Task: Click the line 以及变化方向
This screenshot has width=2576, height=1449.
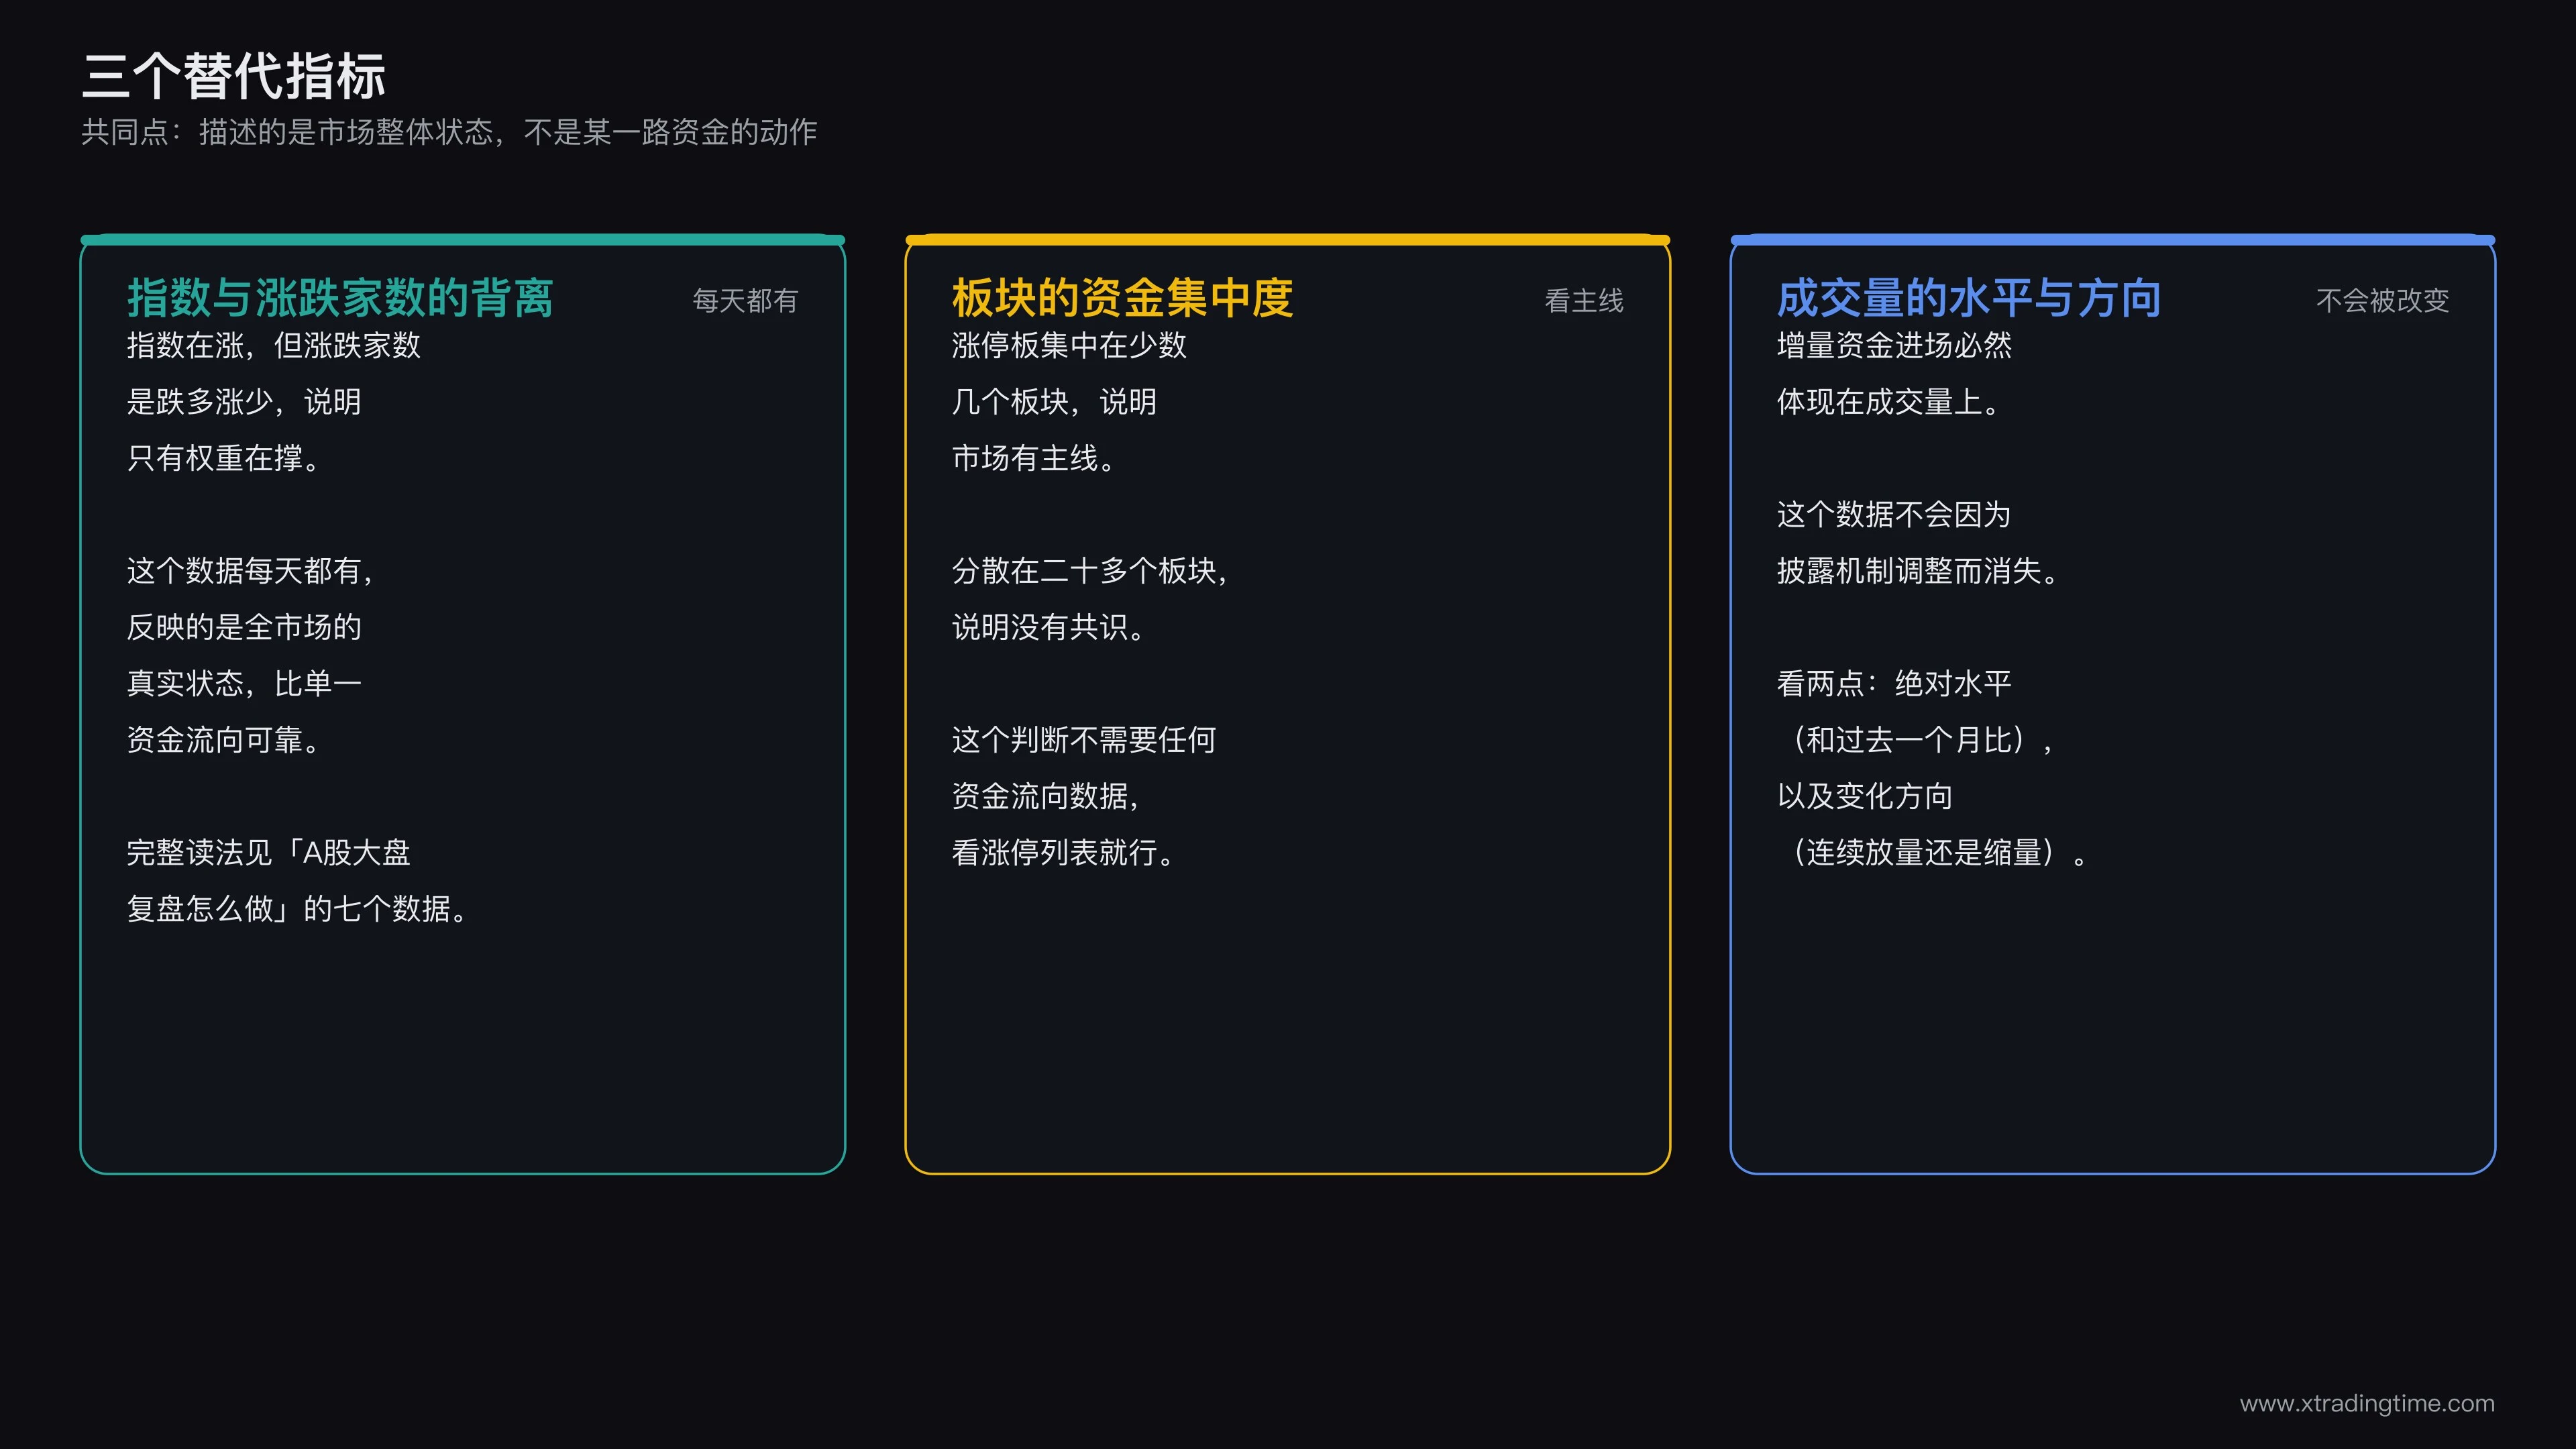Action: (1864, 796)
